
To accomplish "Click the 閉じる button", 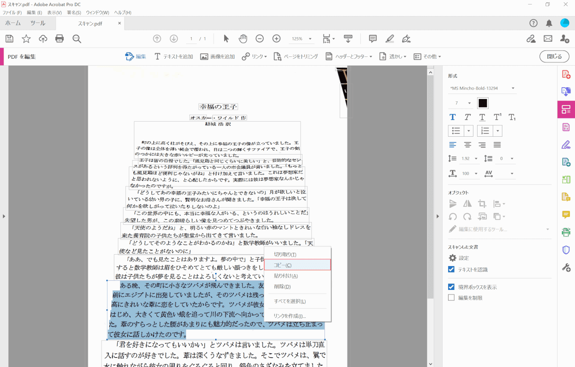I will tap(554, 56).
